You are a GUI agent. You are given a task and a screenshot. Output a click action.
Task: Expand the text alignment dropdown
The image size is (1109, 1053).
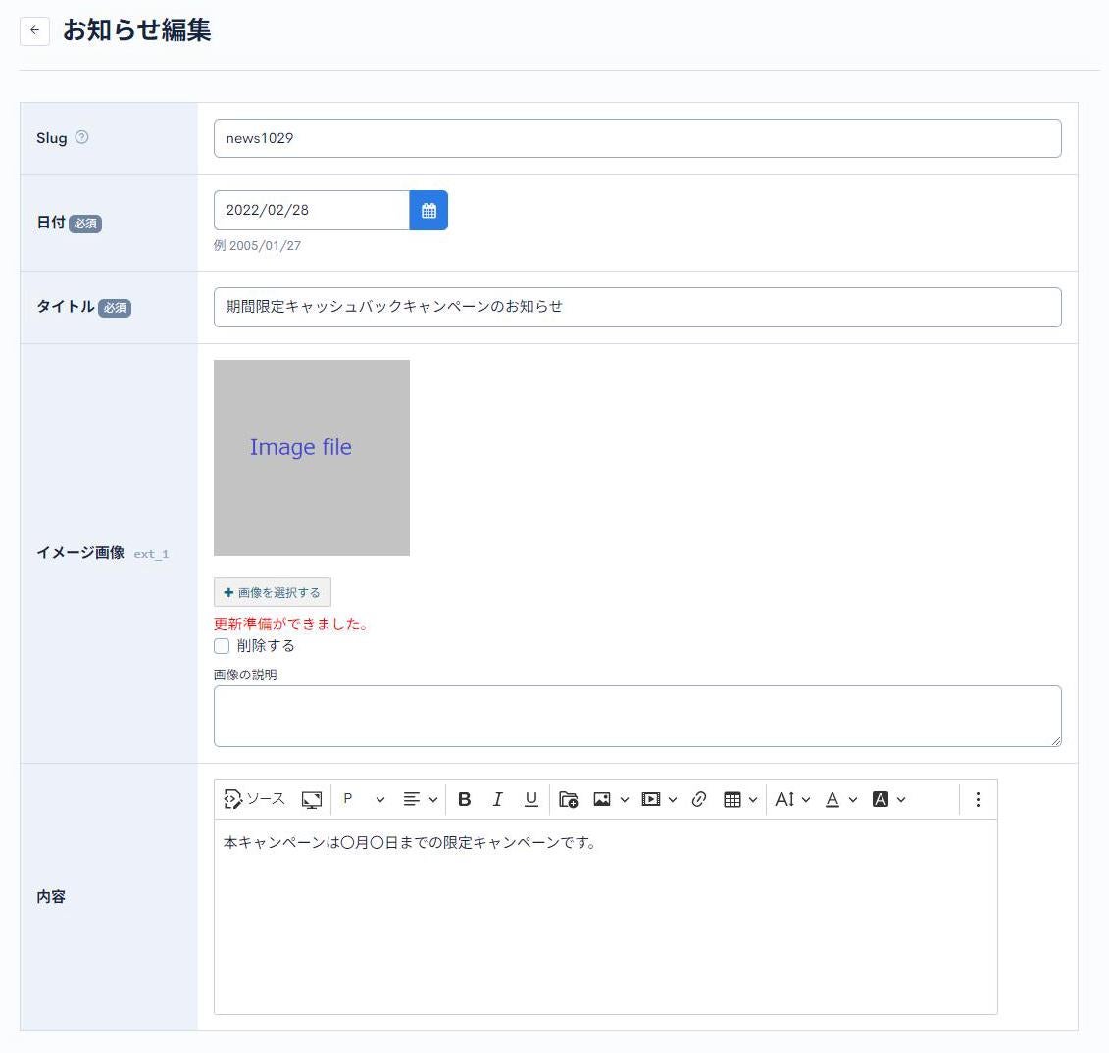tap(420, 799)
